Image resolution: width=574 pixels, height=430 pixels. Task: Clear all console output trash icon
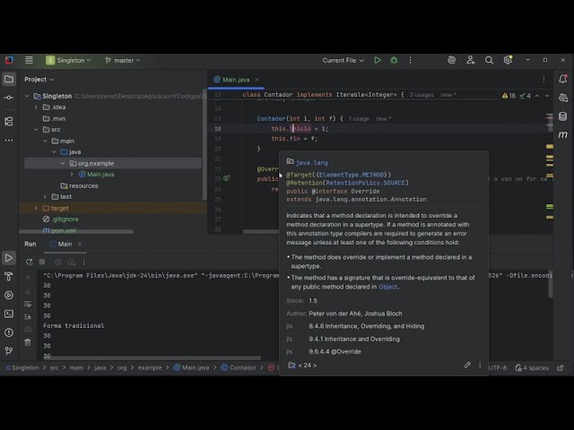click(28, 342)
